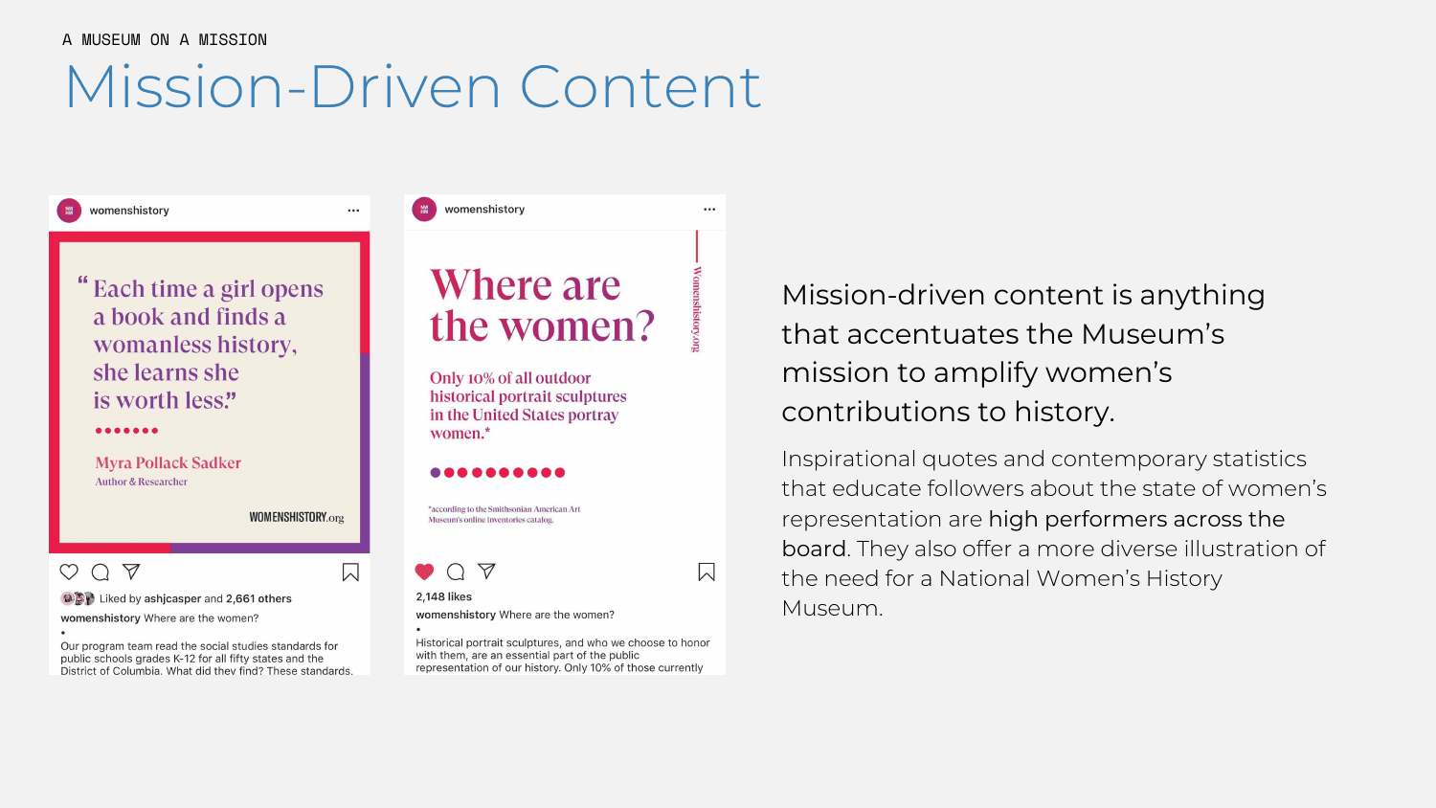Click the Smithsonian American Art footnote text
The width and height of the screenshot is (1436, 808).
click(505, 514)
